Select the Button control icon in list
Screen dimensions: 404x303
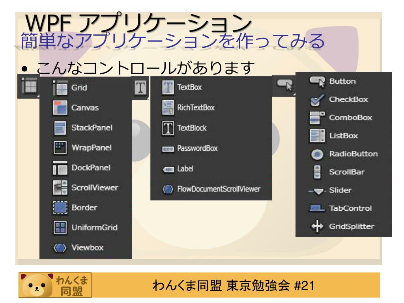tap(318, 82)
